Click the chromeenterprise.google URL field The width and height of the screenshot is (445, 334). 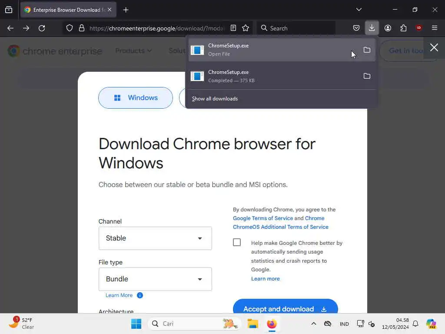click(x=157, y=28)
